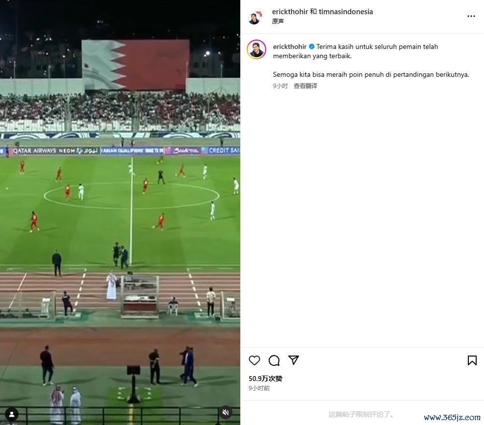Open comments via the speech bubble icon
The height and width of the screenshot is (425, 484).
tap(274, 360)
